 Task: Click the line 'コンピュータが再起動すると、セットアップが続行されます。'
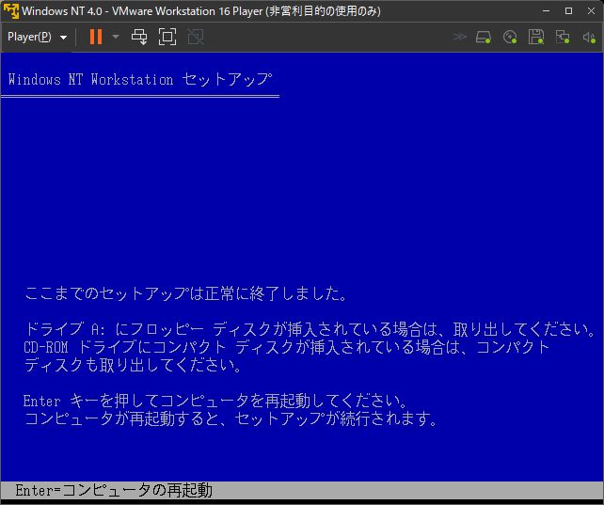point(231,418)
